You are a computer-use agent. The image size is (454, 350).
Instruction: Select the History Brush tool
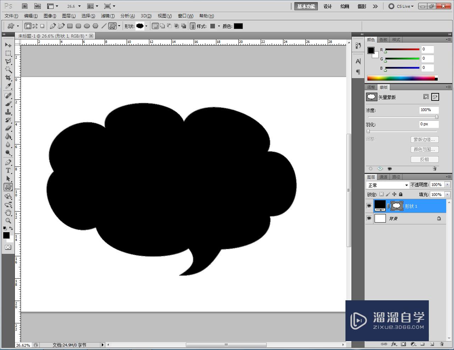coord(8,120)
